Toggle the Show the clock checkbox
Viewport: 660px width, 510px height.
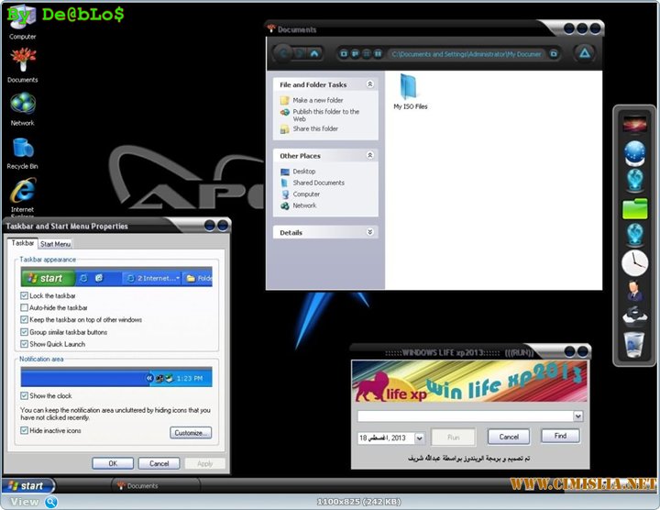(x=25, y=395)
